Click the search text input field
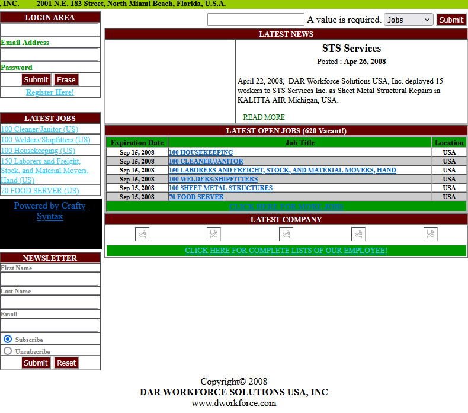Image resolution: width=468 pixels, height=413 pixels. click(x=255, y=20)
